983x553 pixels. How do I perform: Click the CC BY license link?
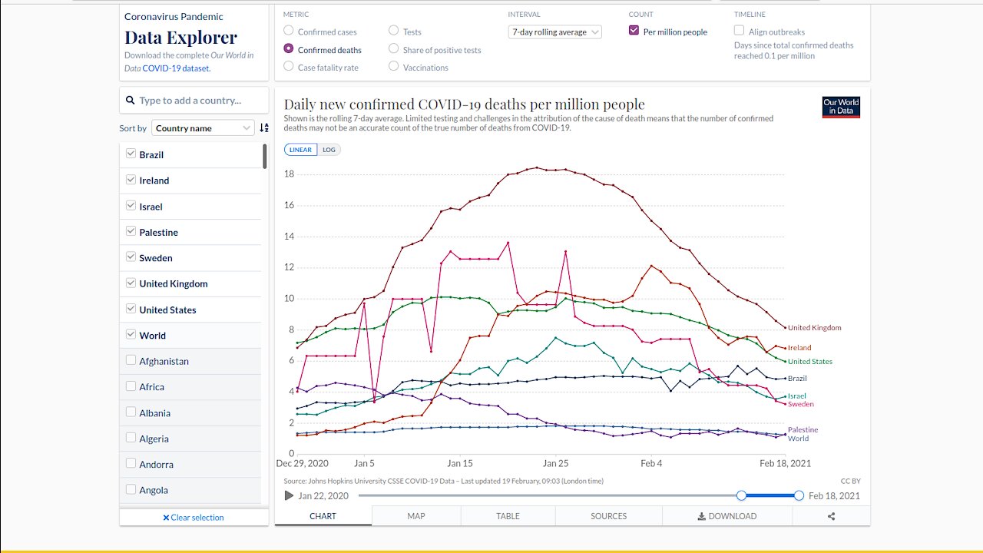850,481
